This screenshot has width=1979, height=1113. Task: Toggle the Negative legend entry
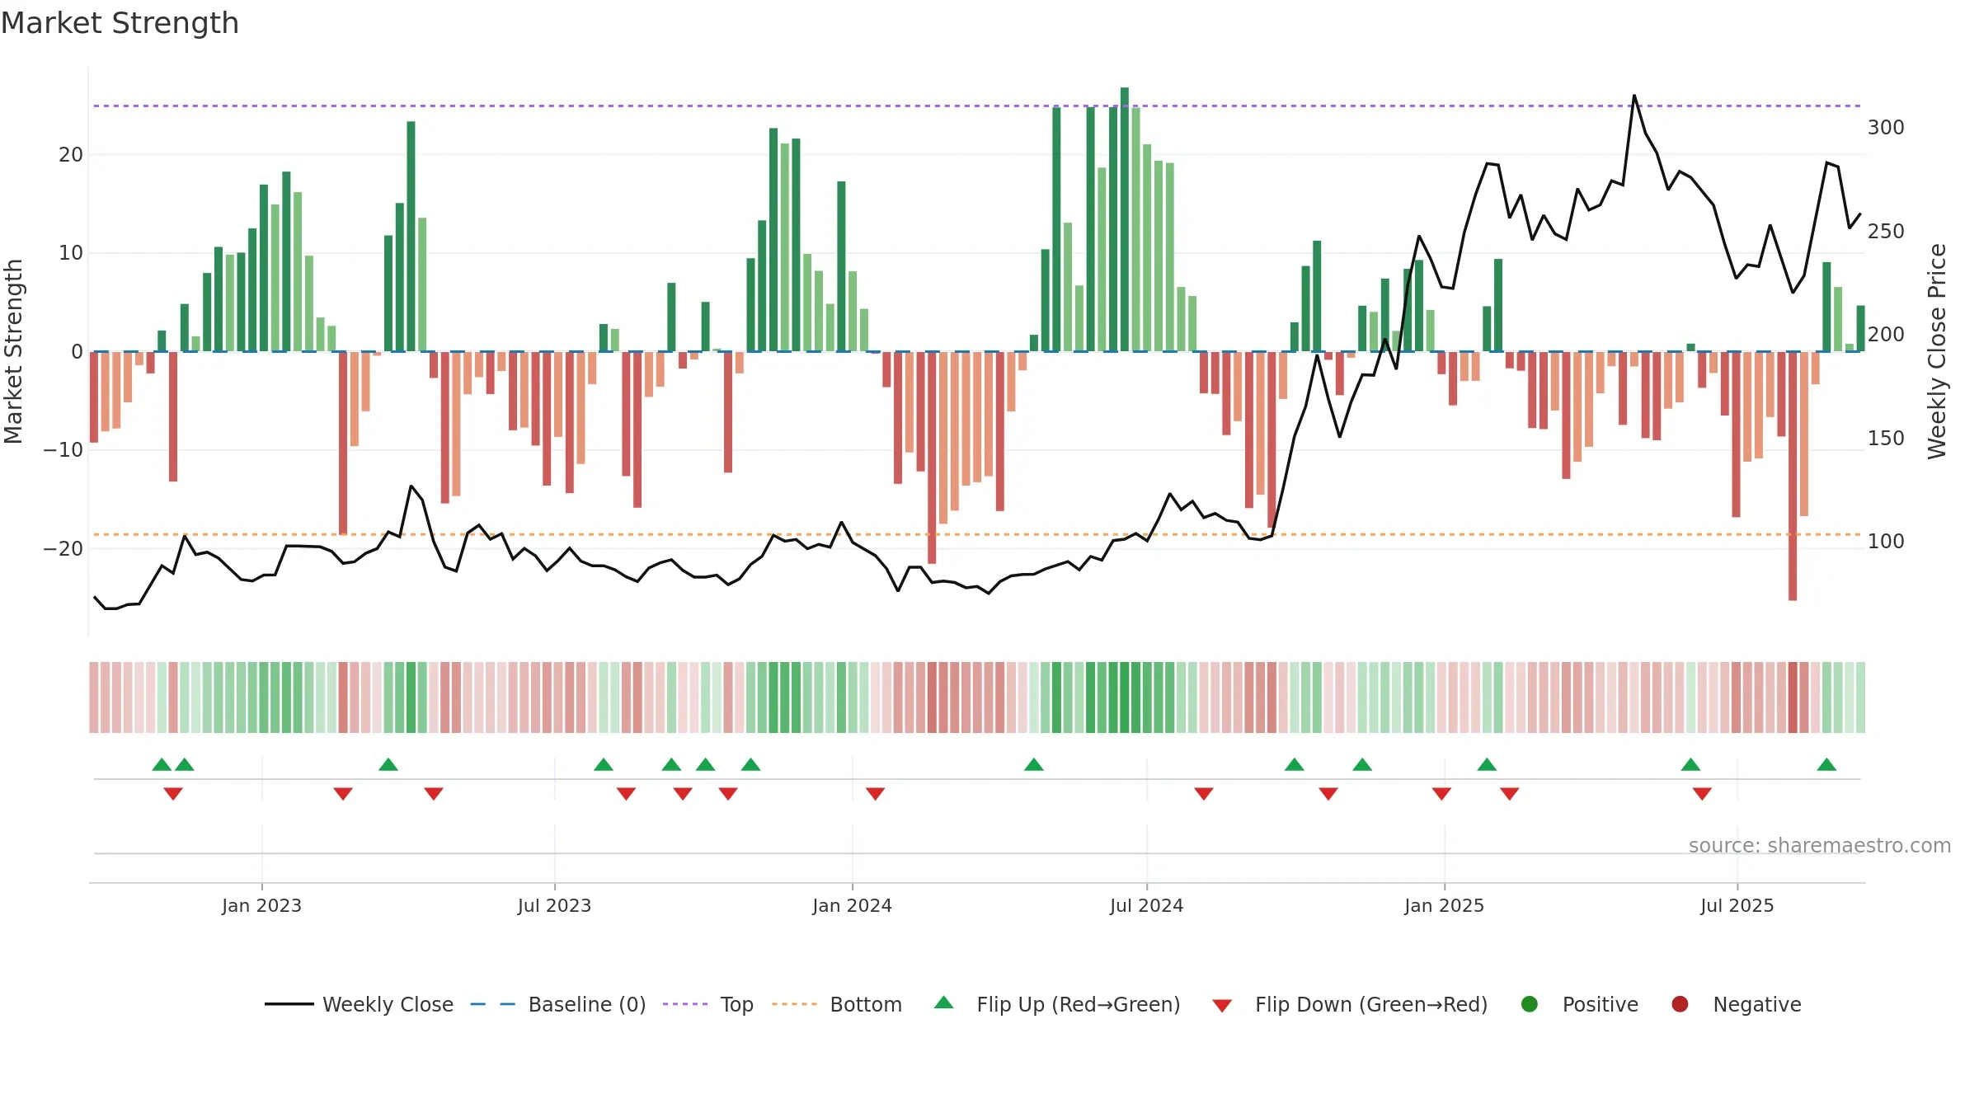1736,1004
